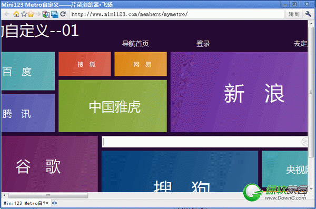Click the 转到 go button
The image size is (316, 209).
(x=294, y=14)
